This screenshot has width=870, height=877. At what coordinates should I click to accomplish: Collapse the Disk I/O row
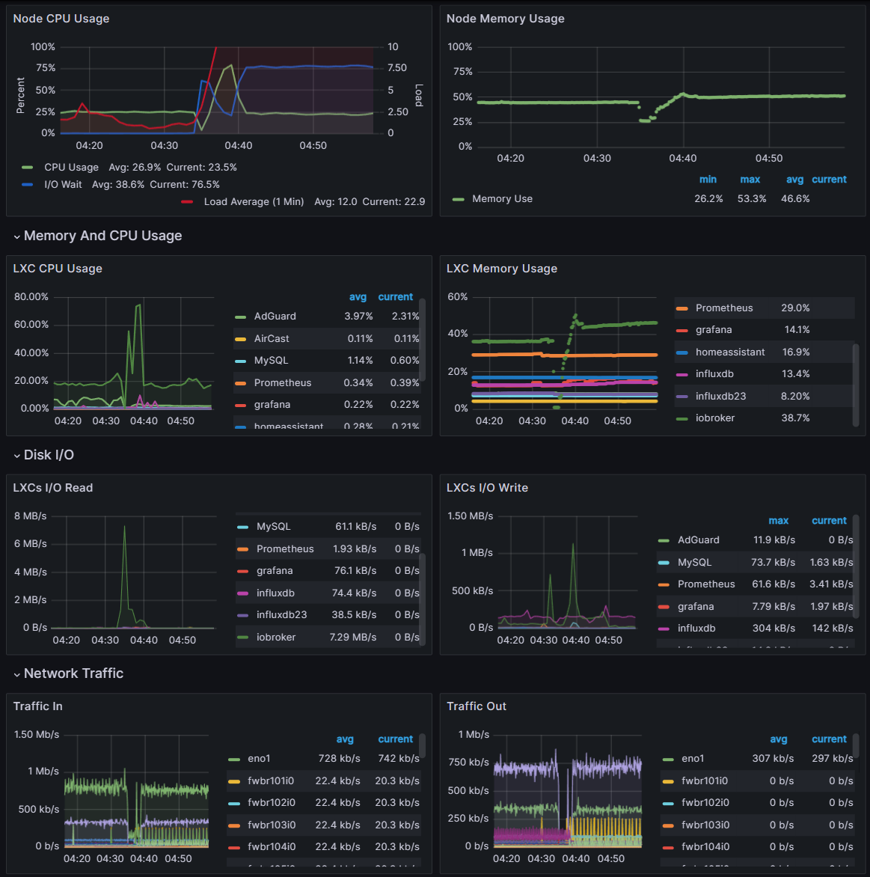click(x=43, y=455)
